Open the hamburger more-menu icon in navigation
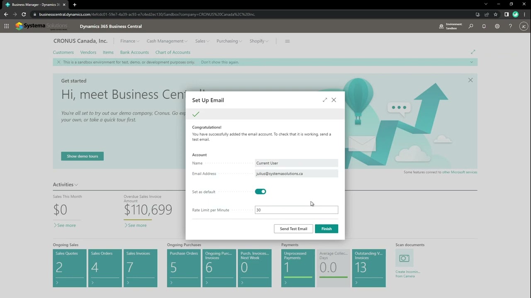The height and width of the screenshot is (298, 531). (287, 41)
